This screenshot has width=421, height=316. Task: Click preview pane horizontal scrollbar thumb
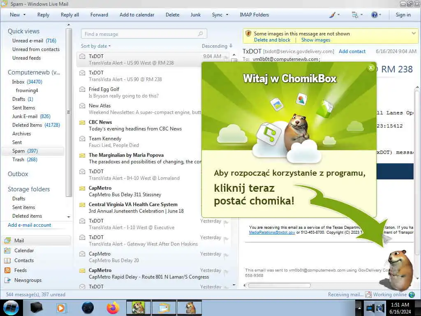[x=279, y=286]
